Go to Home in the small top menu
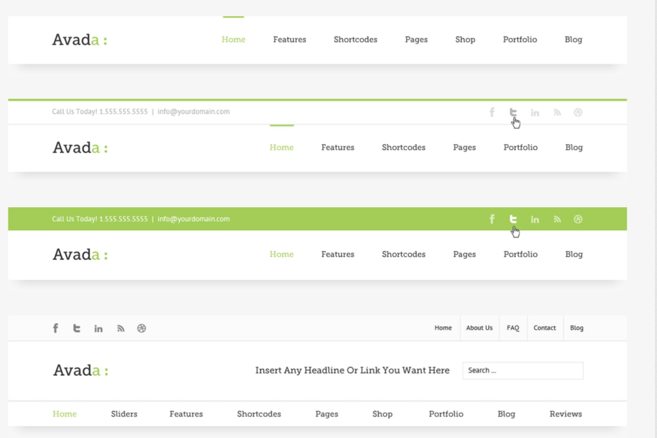 [443, 328]
